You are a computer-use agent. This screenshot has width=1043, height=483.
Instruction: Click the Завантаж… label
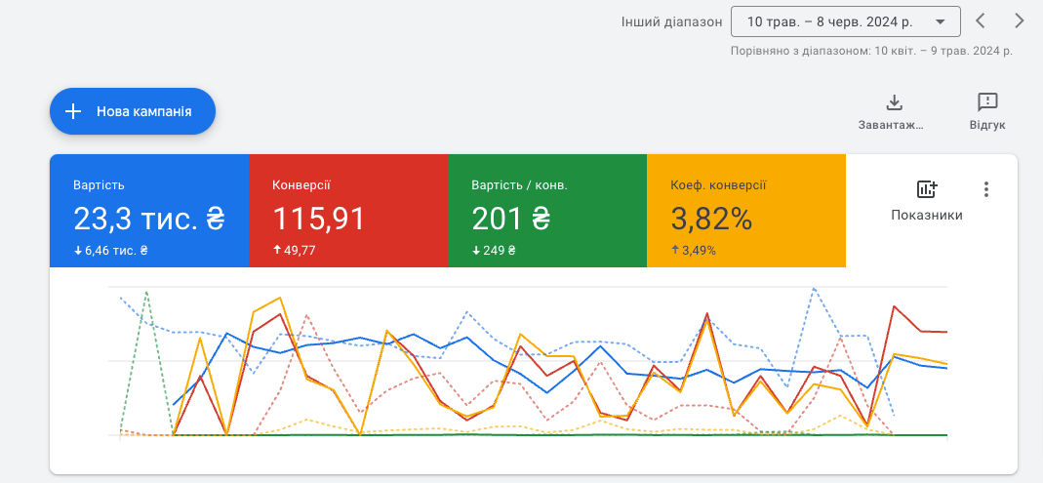(x=890, y=125)
